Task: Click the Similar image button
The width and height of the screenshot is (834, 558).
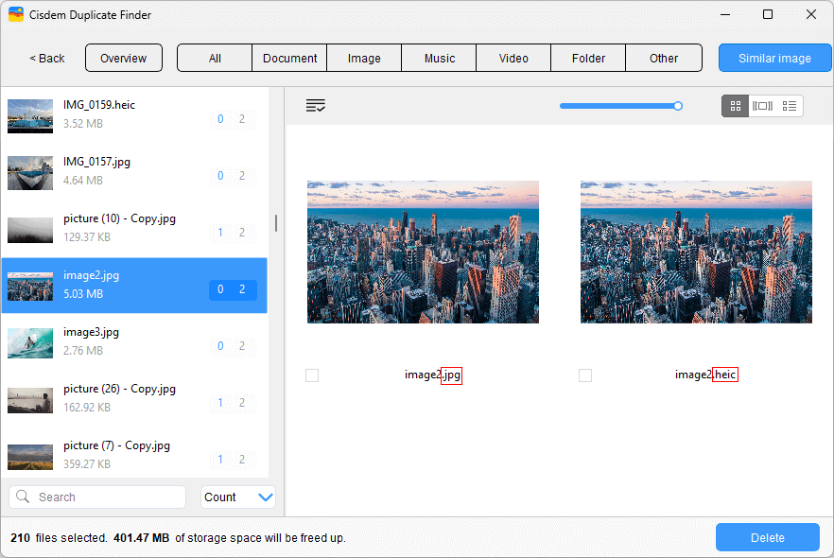Action: coord(774,58)
